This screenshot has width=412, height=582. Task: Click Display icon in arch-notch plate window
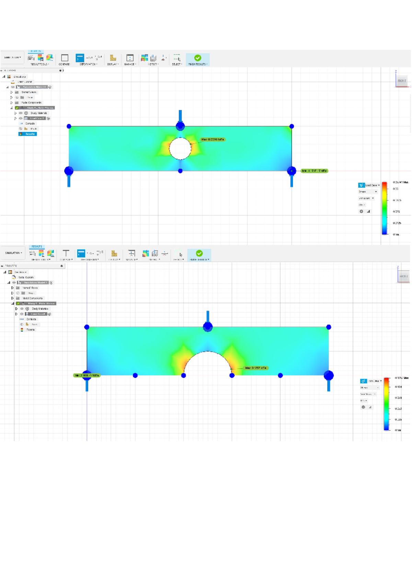pos(114,253)
